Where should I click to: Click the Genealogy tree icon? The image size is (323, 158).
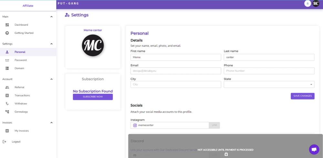pos(7,112)
